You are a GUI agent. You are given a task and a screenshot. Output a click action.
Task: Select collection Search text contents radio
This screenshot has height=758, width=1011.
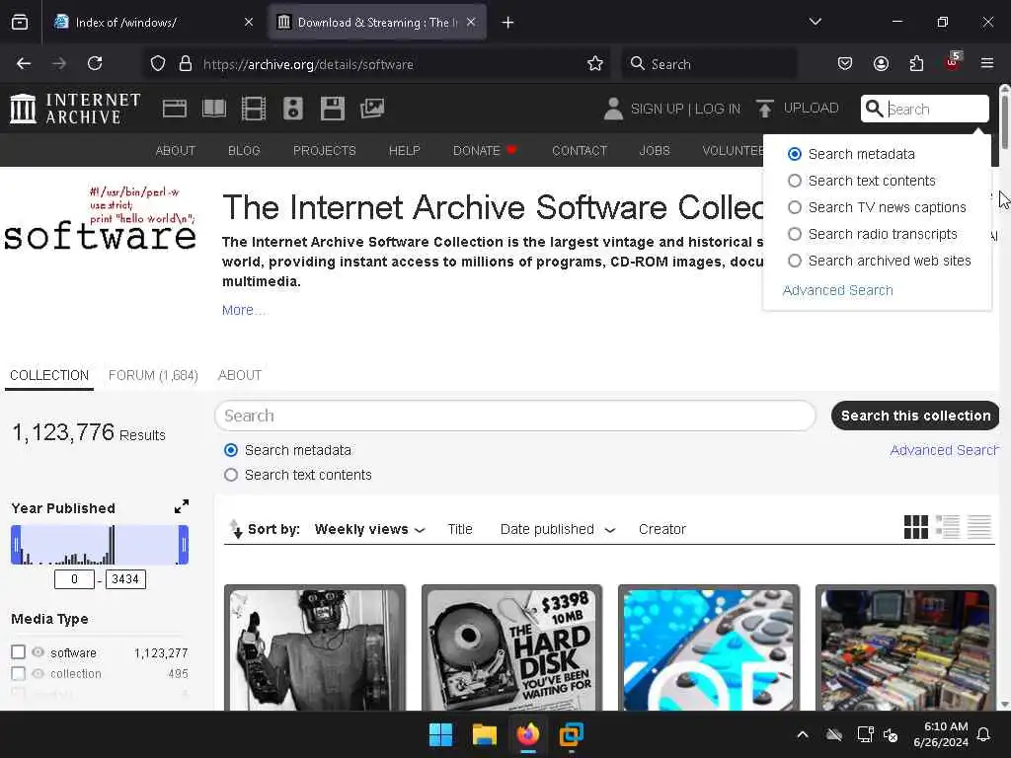tap(231, 475)
